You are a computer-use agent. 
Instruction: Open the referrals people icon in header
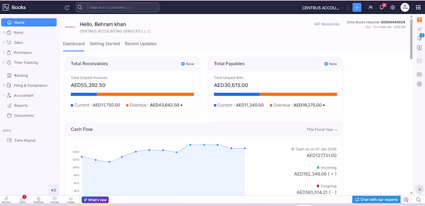pos(370,7)
